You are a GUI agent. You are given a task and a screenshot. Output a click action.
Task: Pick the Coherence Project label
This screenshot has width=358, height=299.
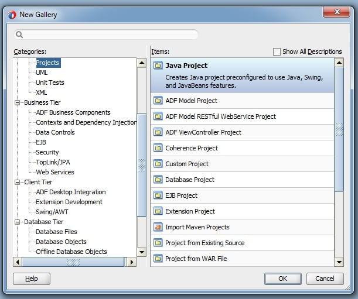[192, 148]
